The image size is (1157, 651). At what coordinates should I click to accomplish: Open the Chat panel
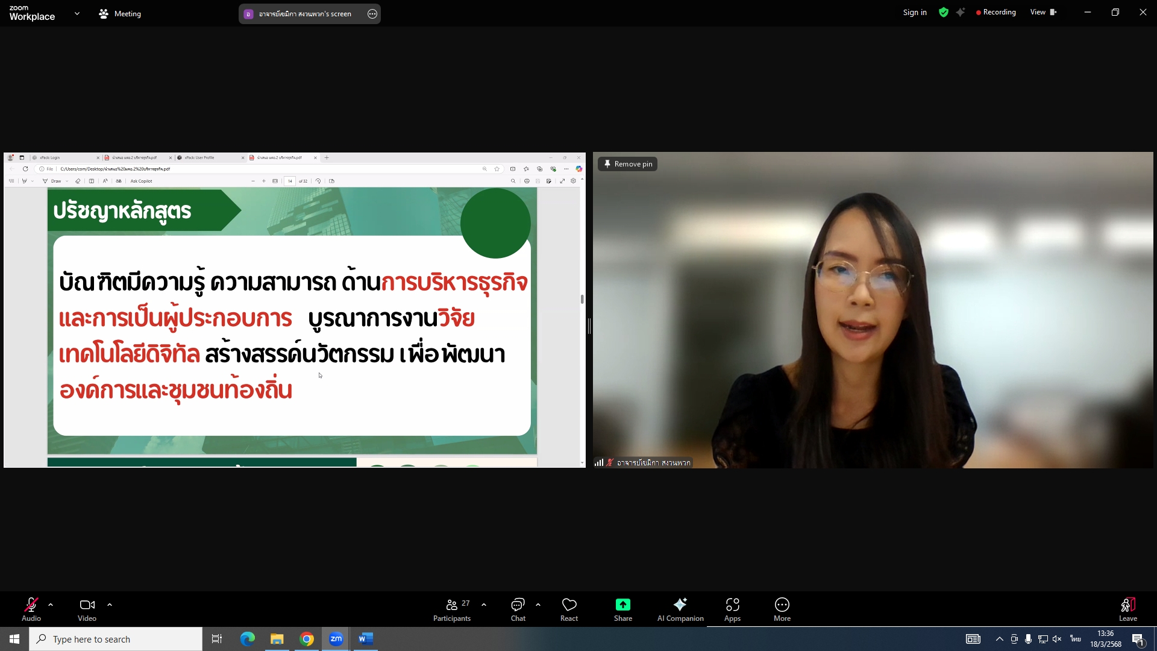pyautogui.click(x=518, y=609)
